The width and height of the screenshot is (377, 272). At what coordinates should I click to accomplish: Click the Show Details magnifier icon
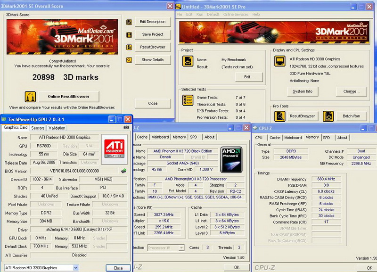pyautogui.click(x=129, y=60)
